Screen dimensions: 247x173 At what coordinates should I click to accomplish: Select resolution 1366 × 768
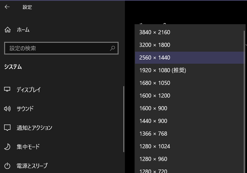tap(189, 134)
